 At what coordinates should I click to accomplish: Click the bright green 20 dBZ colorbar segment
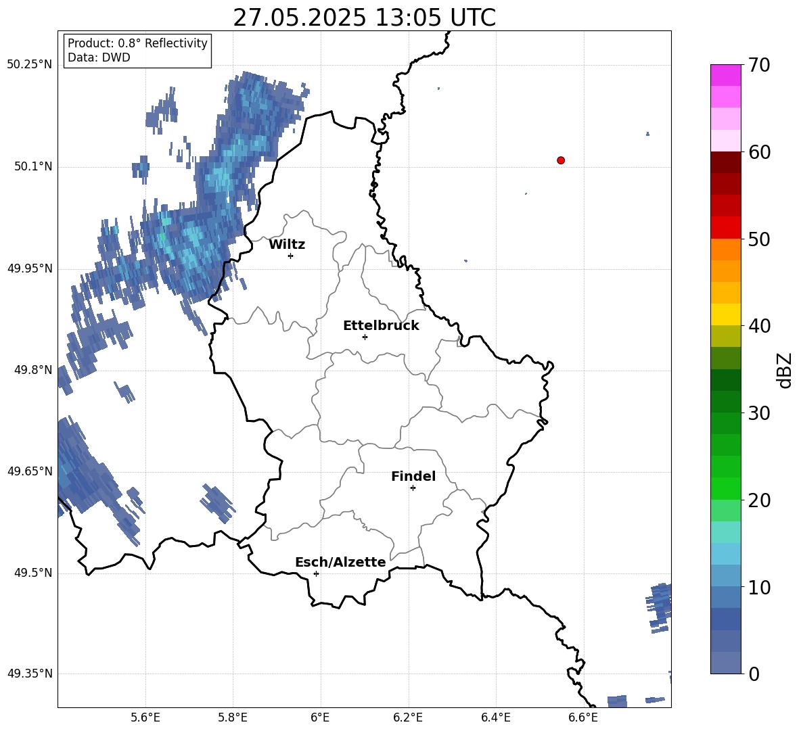[725, 488]
